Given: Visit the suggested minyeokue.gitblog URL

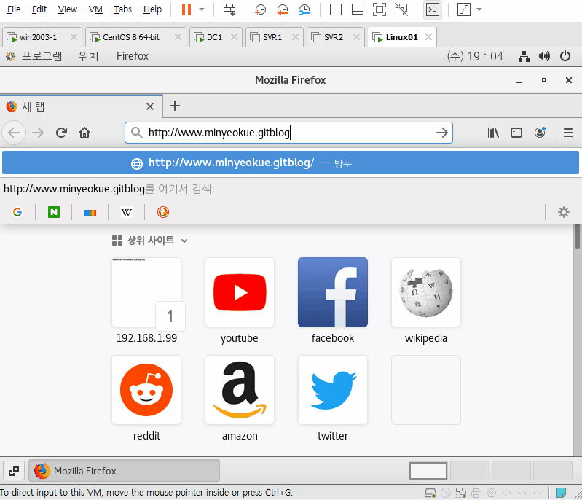Looking at the screenshot, I should (x=291, y=163).
